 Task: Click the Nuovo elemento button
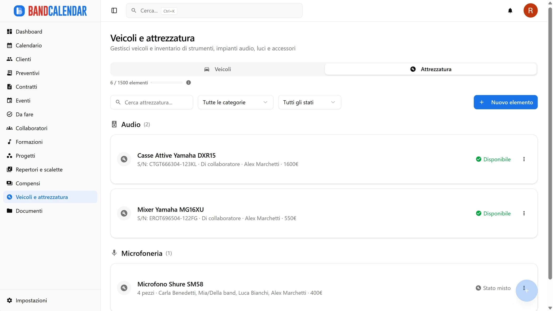[505, 102]
